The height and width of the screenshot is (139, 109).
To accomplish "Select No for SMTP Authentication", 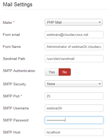I will click(x=65, y=72).
